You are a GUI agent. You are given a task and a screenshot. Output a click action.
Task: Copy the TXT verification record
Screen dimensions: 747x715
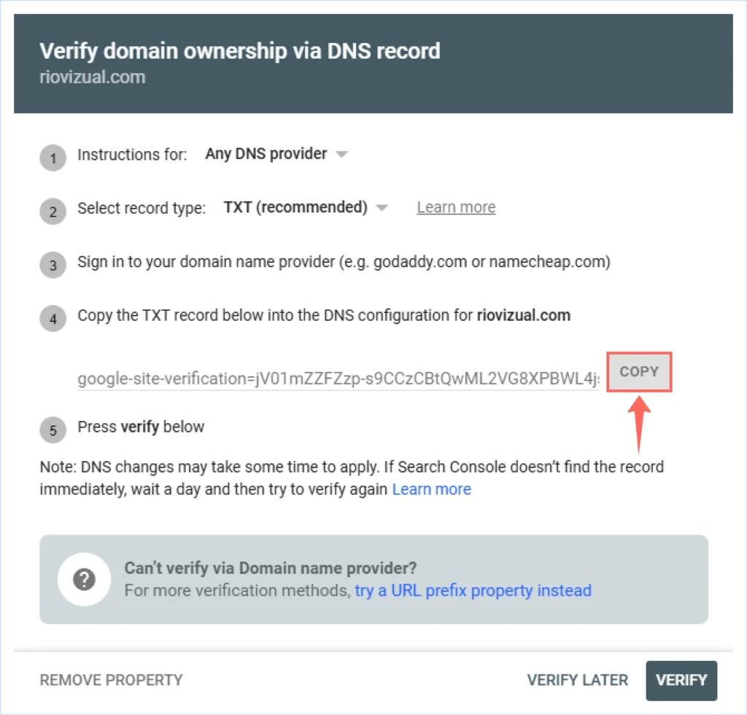coord(638,371)
